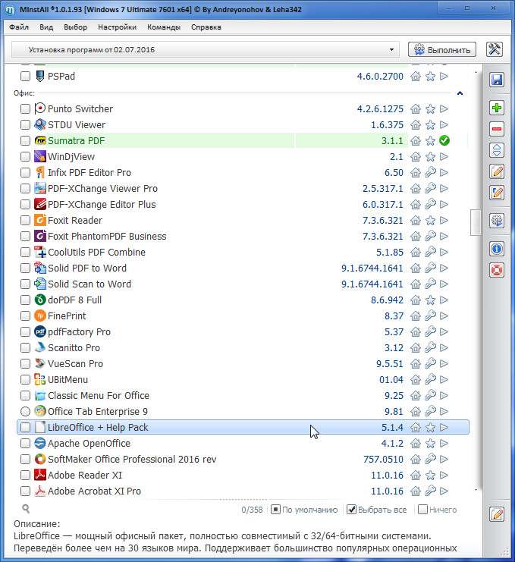The image size is (515, 562).
Task: Check the Sumatra PDF checkbox
Action: click(x=25, y=140)
